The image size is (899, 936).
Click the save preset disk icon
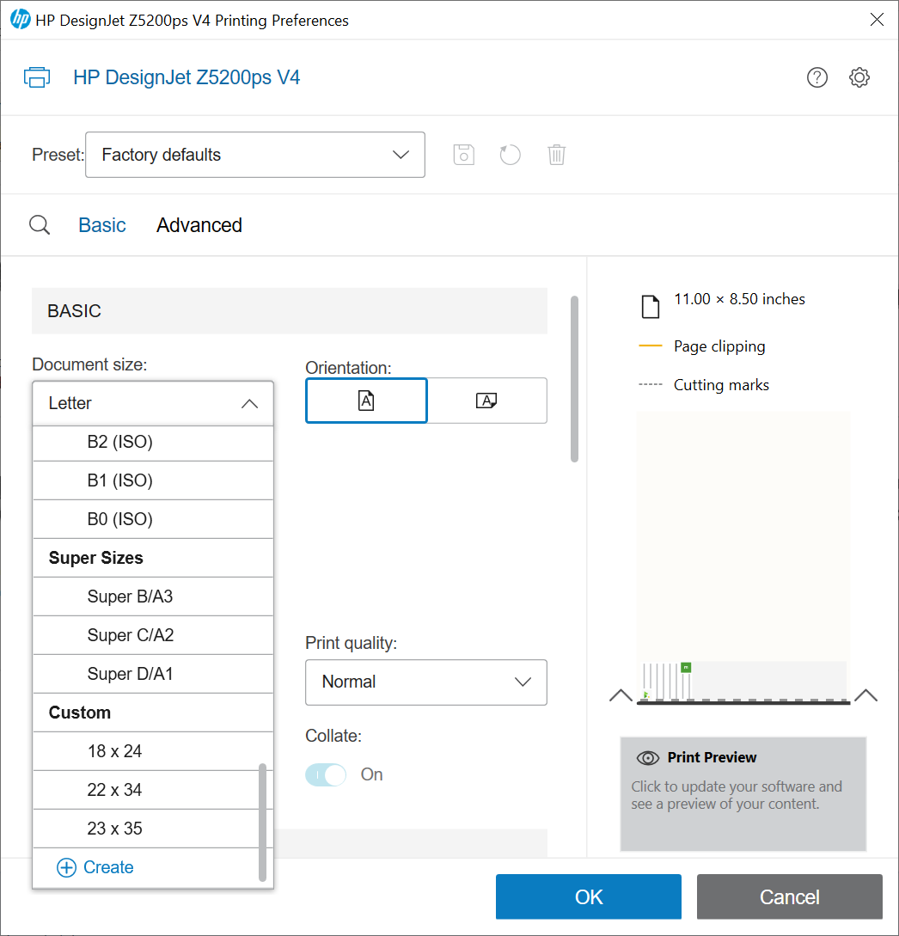tap(464, 155)
